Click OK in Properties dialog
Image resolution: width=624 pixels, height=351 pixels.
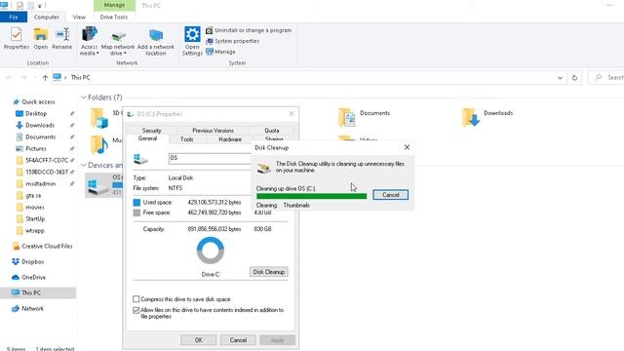point(198,340)
